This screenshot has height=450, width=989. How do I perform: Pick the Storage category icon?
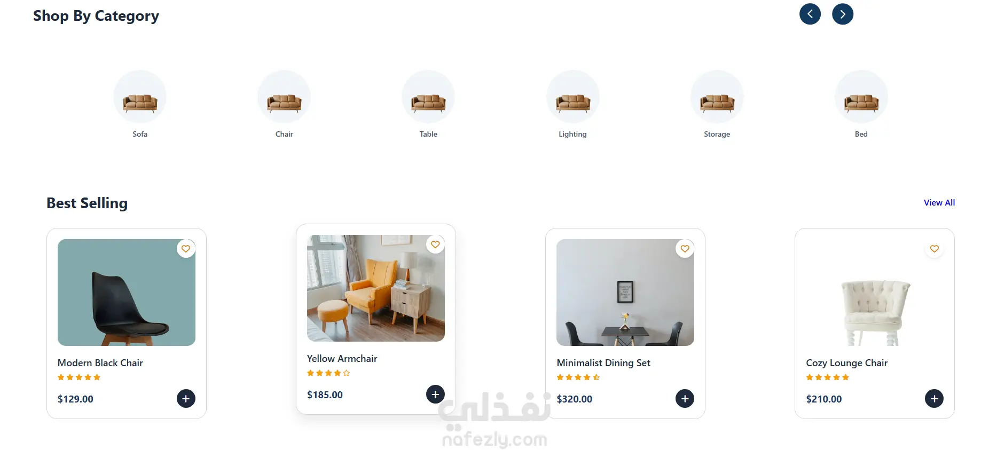point(717,97)
